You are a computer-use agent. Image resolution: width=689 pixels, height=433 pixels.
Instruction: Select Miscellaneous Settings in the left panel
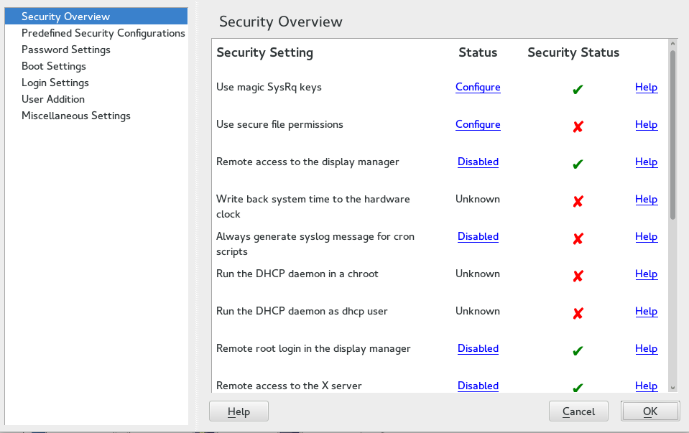pos(76,116)
